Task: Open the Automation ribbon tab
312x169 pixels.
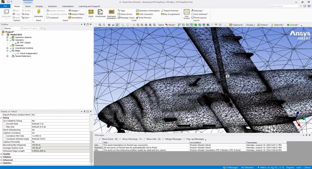Action: 68,6
